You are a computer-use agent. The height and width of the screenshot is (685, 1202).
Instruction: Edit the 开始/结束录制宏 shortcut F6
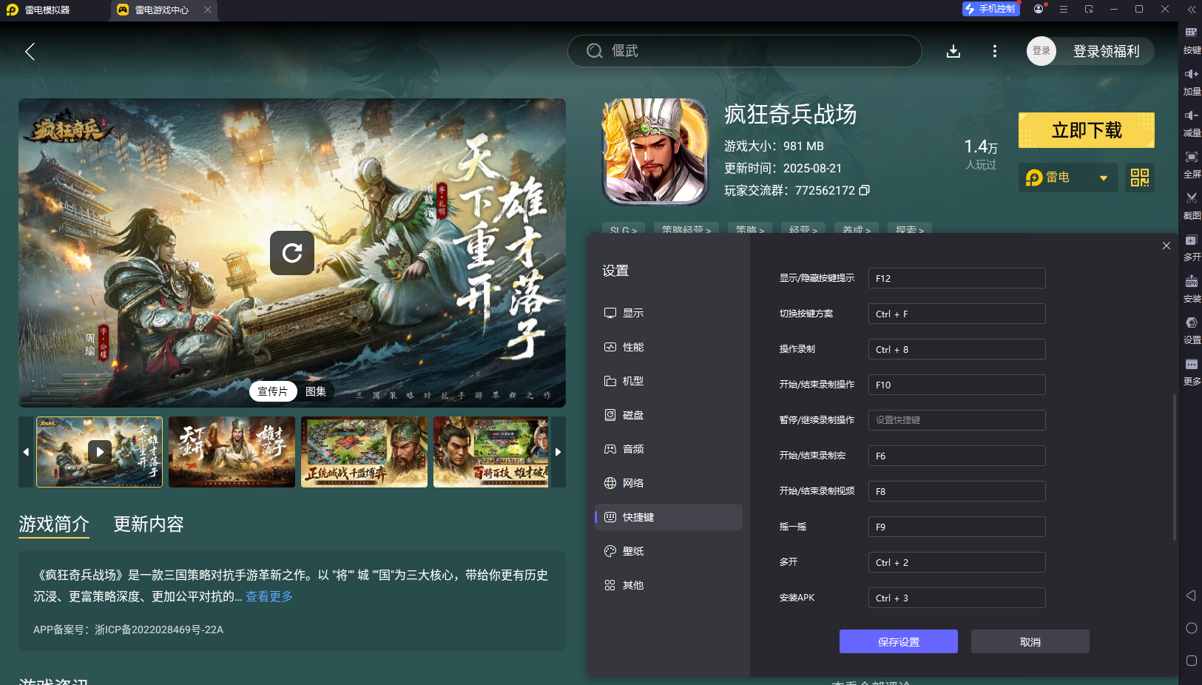pos(956,456)
